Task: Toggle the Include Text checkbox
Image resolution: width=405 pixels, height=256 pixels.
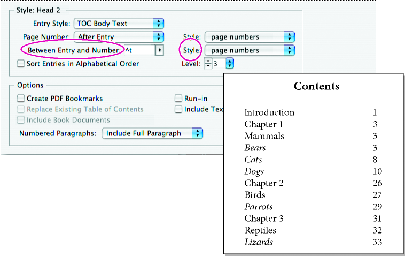Action: 179,109
